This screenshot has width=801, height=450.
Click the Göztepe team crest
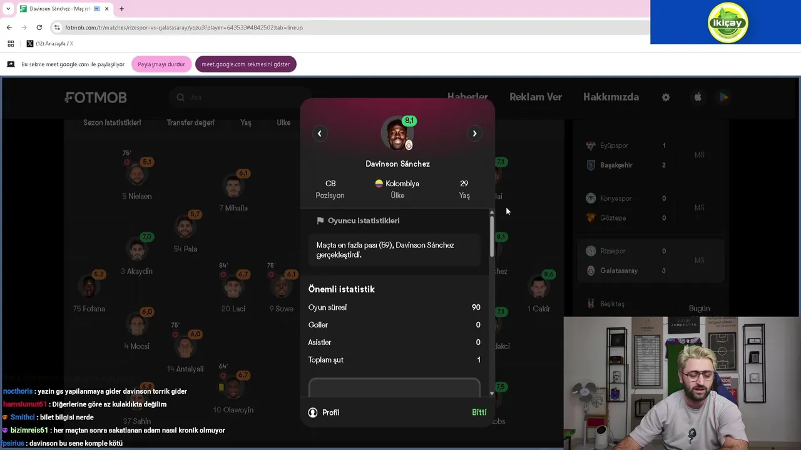point(590,218)
